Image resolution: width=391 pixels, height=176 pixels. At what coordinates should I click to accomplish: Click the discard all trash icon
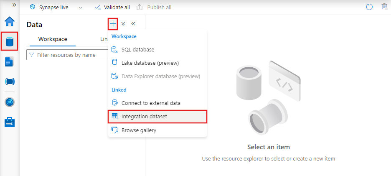(384, 7)
